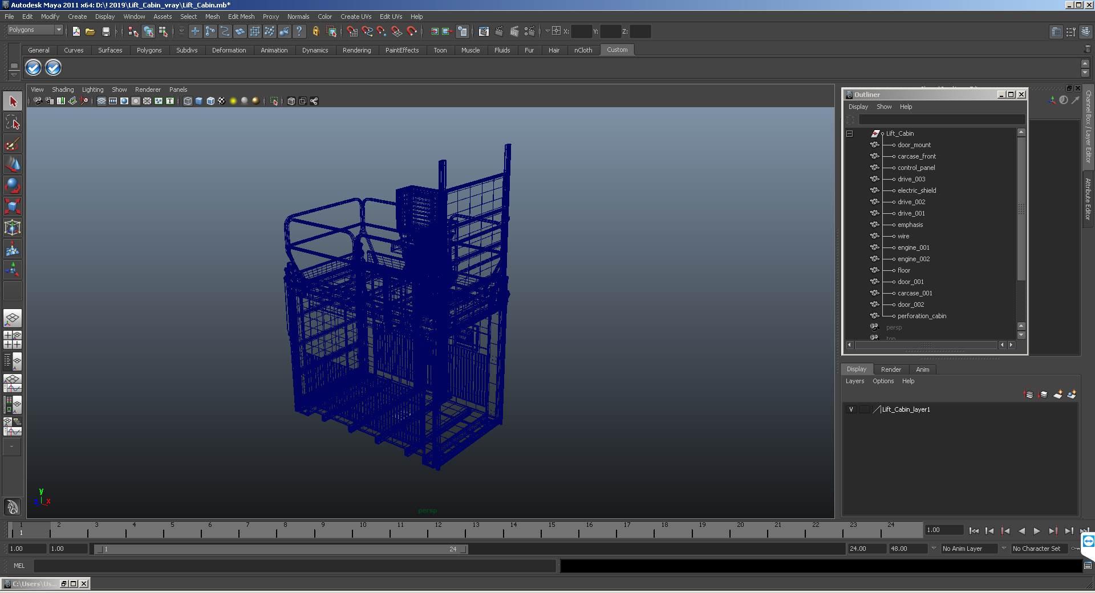Switch to the Render layer tab

(x=891, y=369)
